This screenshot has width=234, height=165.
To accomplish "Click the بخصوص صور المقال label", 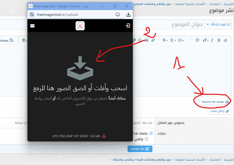I will coord(170,123).
